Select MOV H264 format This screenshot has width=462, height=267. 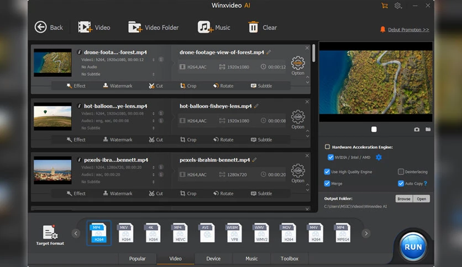point(288,233)
